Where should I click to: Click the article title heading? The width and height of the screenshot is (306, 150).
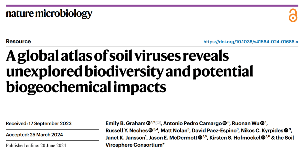pos(129,72)
